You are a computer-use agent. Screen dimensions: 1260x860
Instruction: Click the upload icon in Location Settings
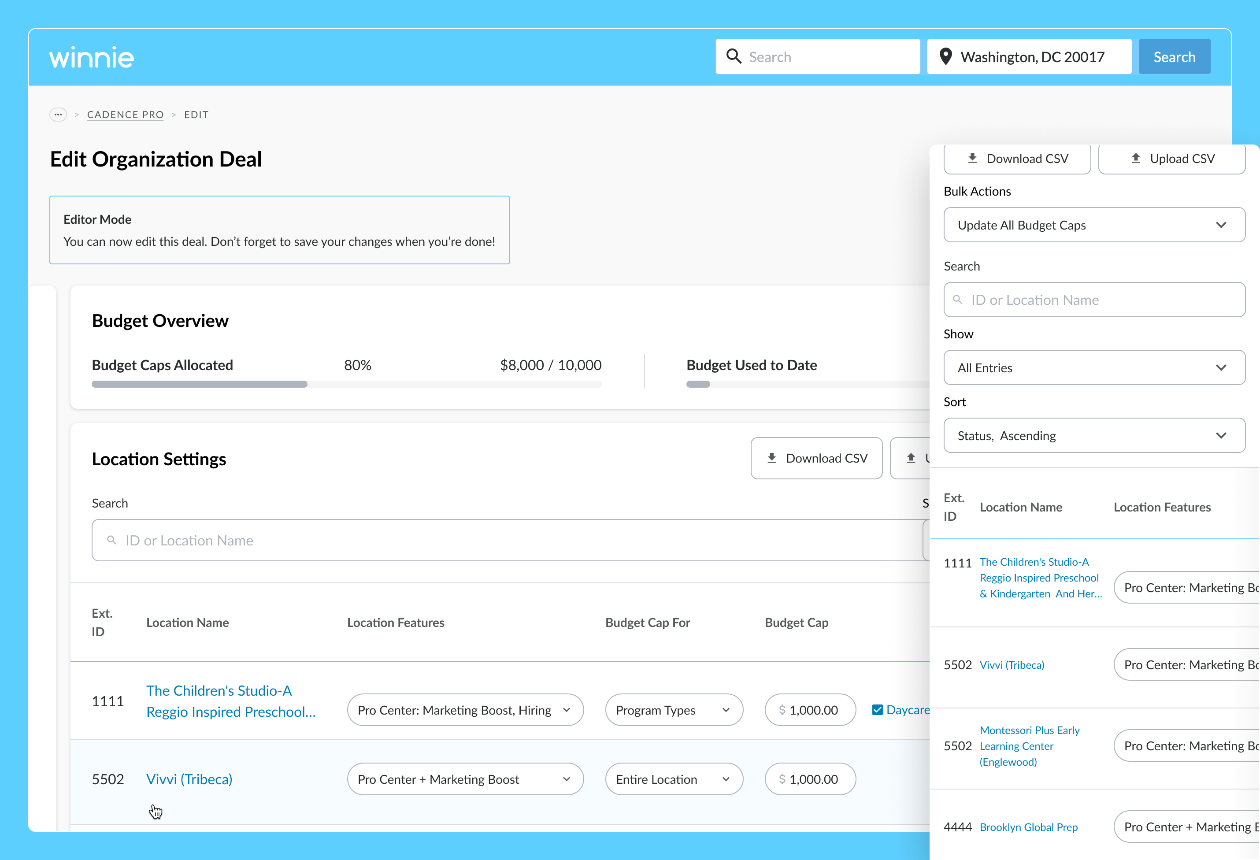coord(911,458)
